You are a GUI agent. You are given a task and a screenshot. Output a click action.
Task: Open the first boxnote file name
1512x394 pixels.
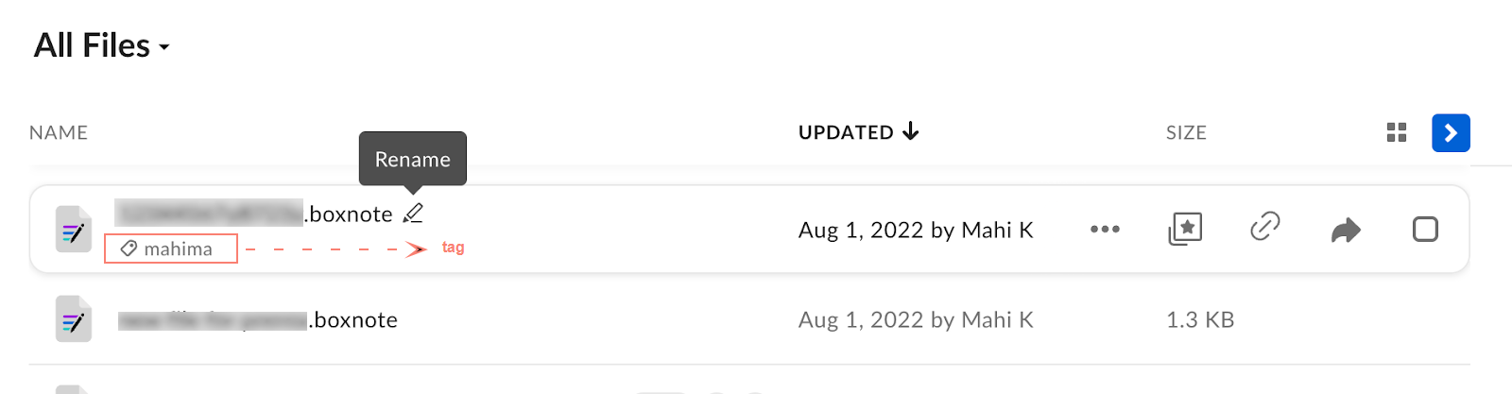253,214
